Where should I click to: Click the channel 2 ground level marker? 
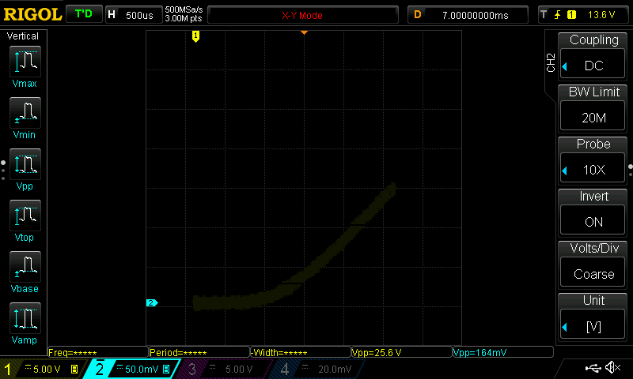tap(152, 303)
